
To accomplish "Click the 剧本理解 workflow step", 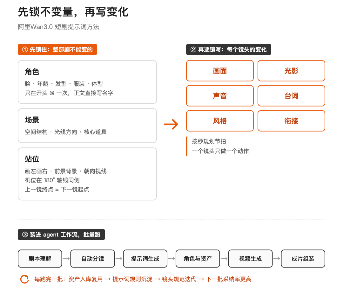I will (40, 259).
